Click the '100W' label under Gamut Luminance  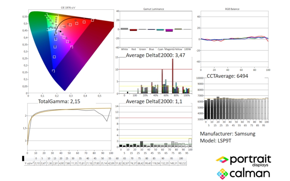[187, 49]
